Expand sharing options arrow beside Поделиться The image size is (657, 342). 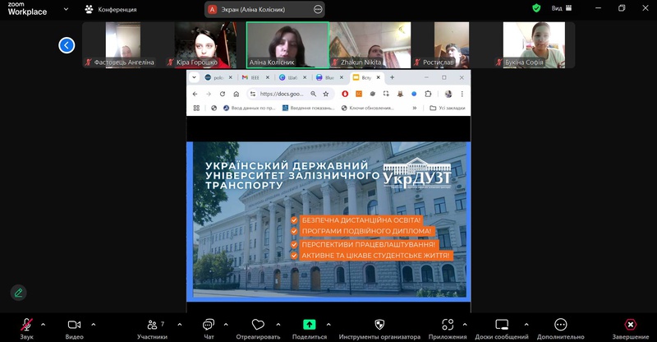(328, 325)
